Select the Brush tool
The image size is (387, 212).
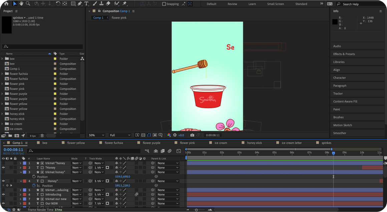pyautogui.click(x=95, y=4)
